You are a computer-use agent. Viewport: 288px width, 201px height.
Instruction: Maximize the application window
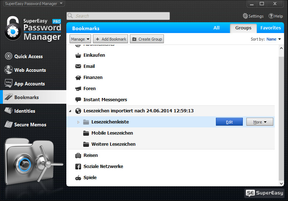[262, 4]
